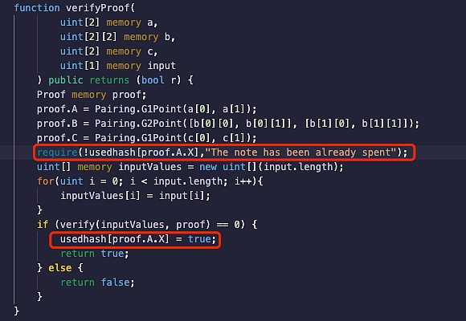Click the Pairing.G2Point call
The width and height of the screenshot is (466, 321).
257,124
